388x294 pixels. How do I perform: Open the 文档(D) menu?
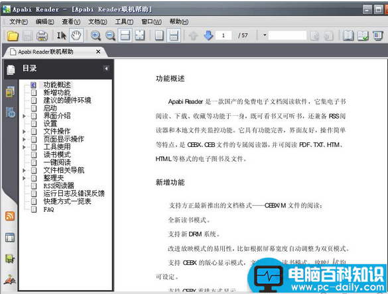point(97,22)
